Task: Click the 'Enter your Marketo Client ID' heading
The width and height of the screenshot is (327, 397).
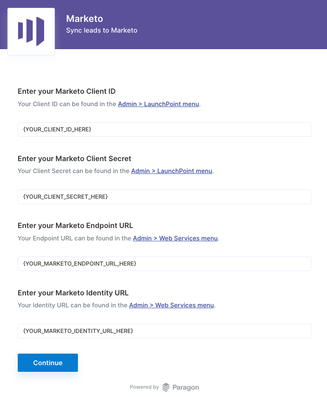Action: [66, 91]
